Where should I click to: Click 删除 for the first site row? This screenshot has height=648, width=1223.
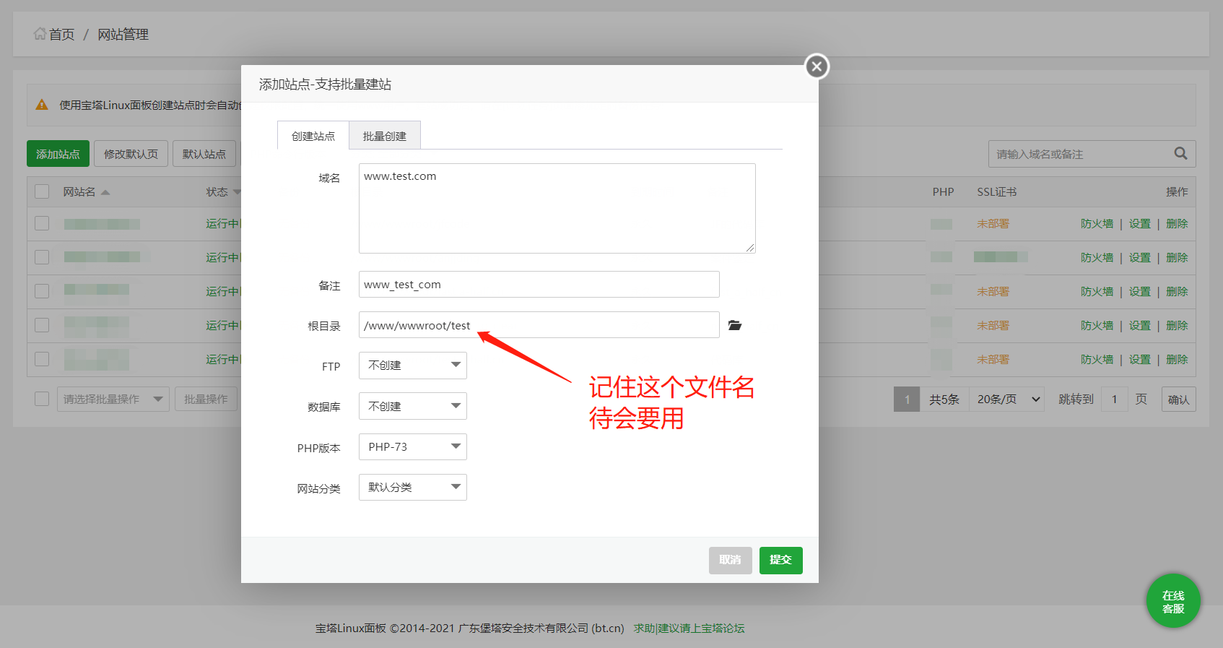pyautogui.click(x=1177, y=224)
